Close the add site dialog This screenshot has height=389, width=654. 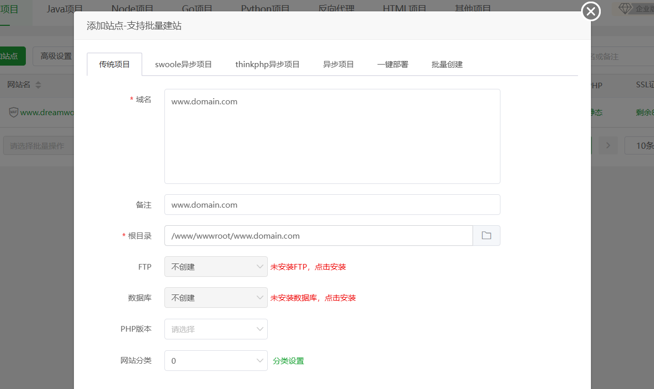[x=591, y=11]
